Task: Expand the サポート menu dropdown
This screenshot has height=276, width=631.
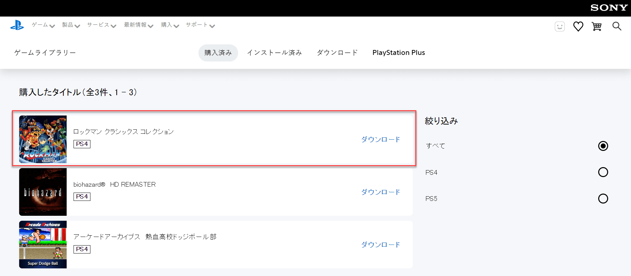Action: tap(200, 25)
